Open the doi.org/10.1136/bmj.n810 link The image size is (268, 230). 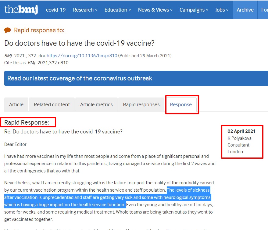[x=82, y=56]
